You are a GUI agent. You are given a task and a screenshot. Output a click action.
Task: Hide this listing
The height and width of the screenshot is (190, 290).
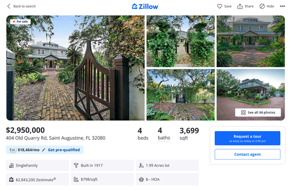[x=262, y=6]
